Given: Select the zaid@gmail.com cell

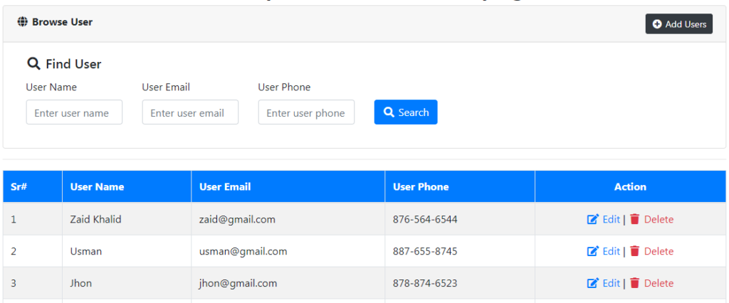Looking at the screenshot, I should pos(288,219).
